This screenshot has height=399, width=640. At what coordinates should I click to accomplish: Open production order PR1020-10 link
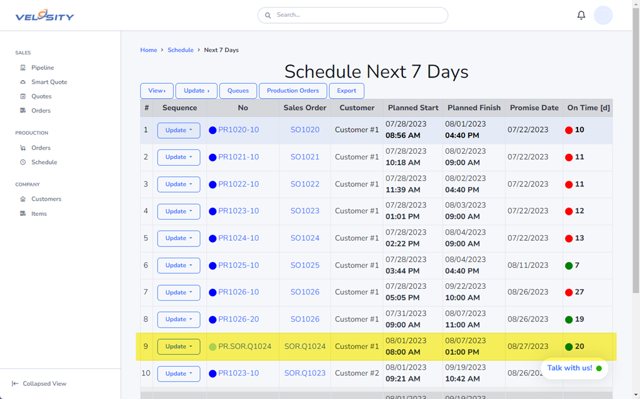[x=238, y=130]
